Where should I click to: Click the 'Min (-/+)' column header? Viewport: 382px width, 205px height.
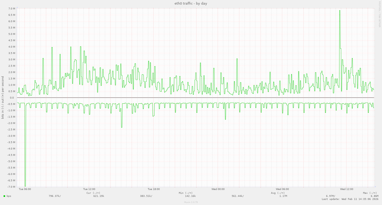click(x=186, y=193)
